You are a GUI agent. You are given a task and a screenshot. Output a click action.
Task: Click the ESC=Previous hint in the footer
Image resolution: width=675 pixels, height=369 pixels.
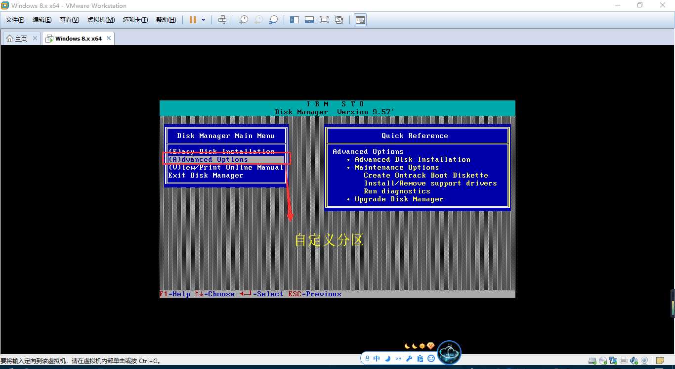(x=315, y=294)
